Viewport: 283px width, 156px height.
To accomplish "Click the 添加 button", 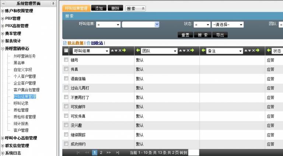I will tap(99, 8).
